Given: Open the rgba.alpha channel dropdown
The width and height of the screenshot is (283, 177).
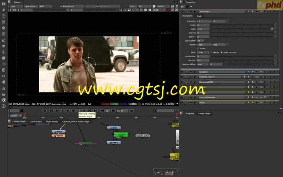Looking at the screenshot, I should click(x=31, y=6).
